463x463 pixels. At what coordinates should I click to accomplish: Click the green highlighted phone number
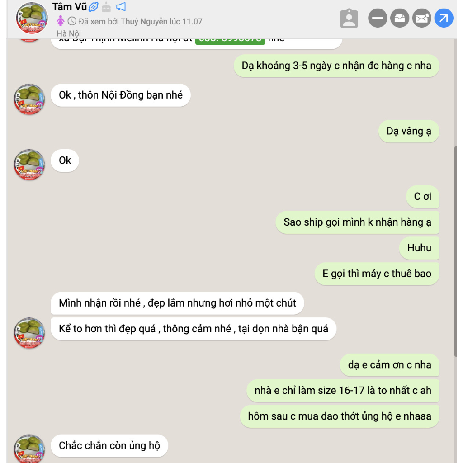point(230,40)
